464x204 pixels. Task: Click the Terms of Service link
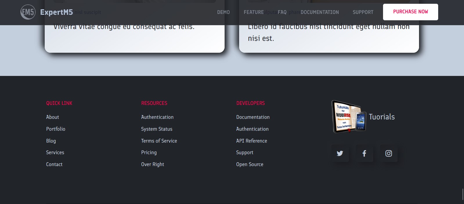(159, 141)
